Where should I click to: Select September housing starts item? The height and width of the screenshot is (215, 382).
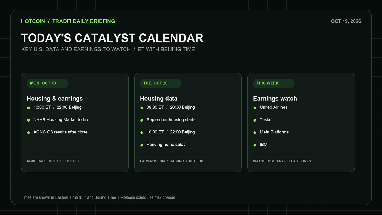tap(171, 120)
